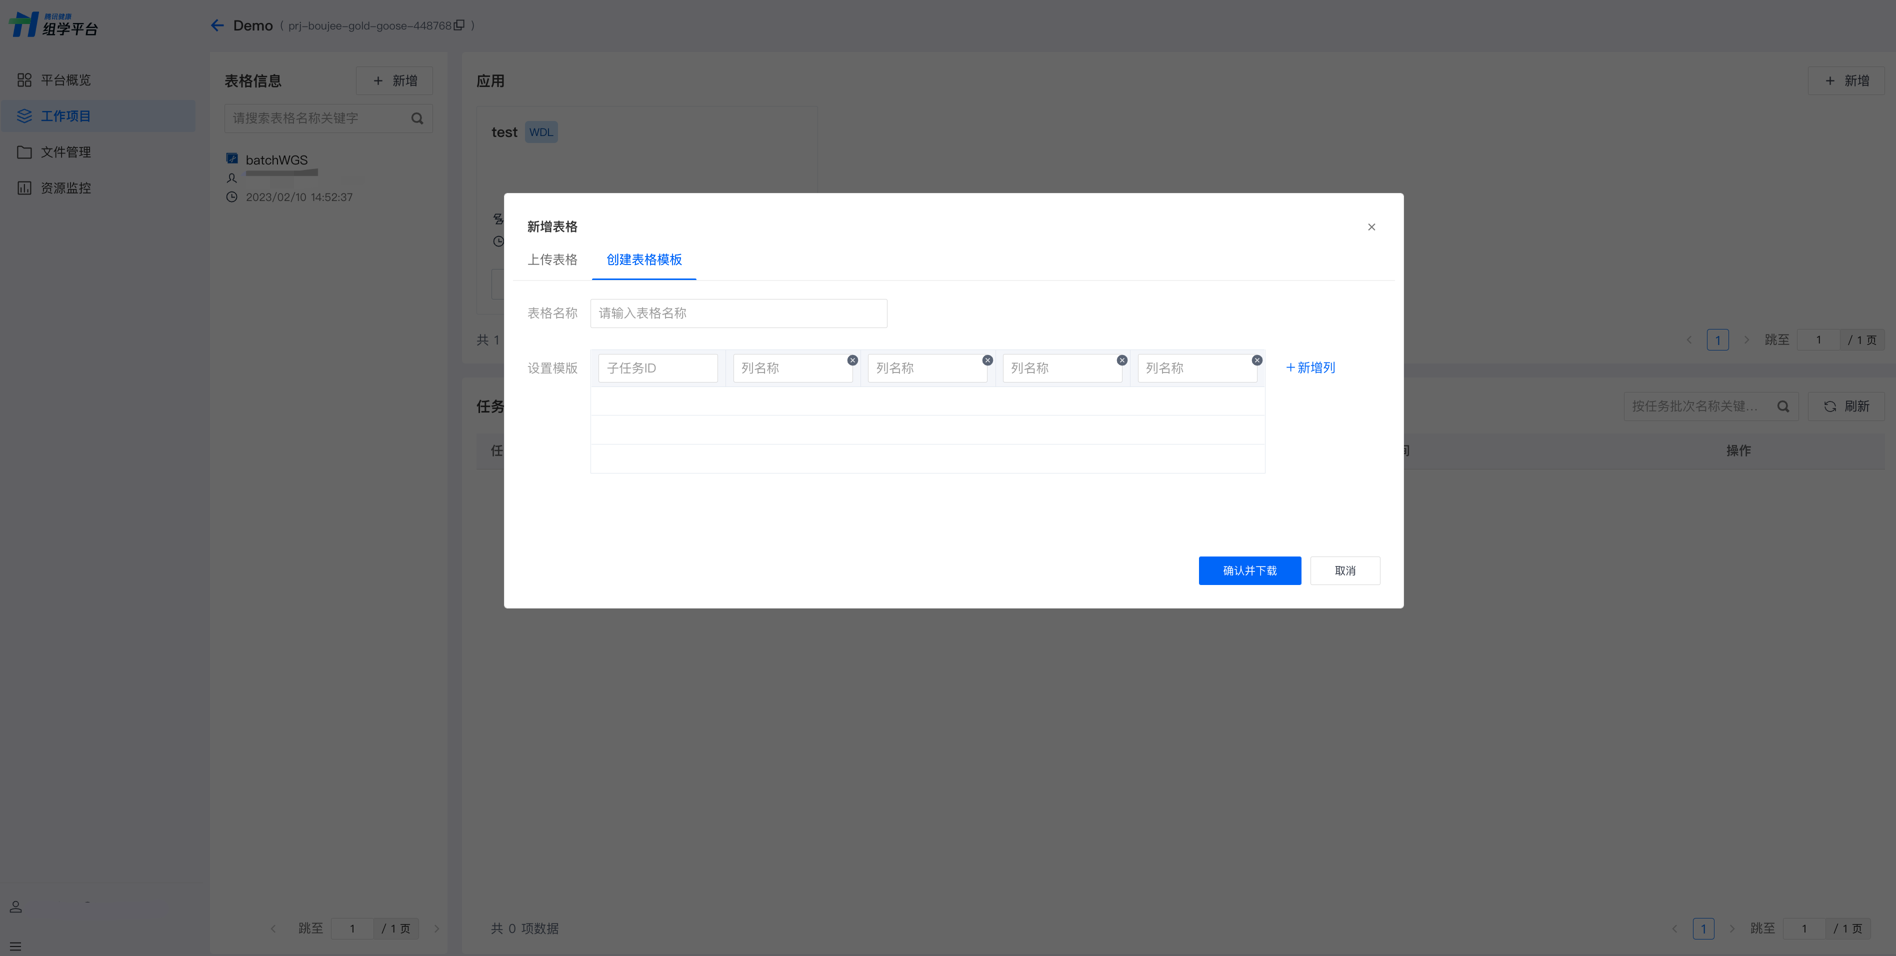Remove the third 列名称 column
This screenshot has width=1896, height=956.
(x=1121, y=360)
